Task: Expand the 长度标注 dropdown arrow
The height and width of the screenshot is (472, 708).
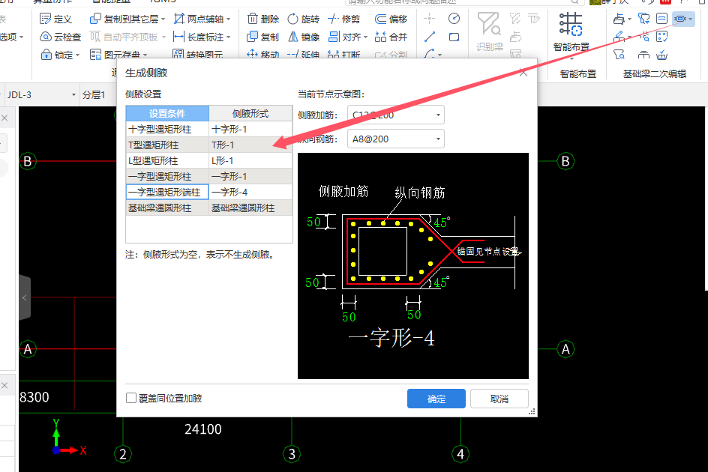Action: (x=229, y=37)
